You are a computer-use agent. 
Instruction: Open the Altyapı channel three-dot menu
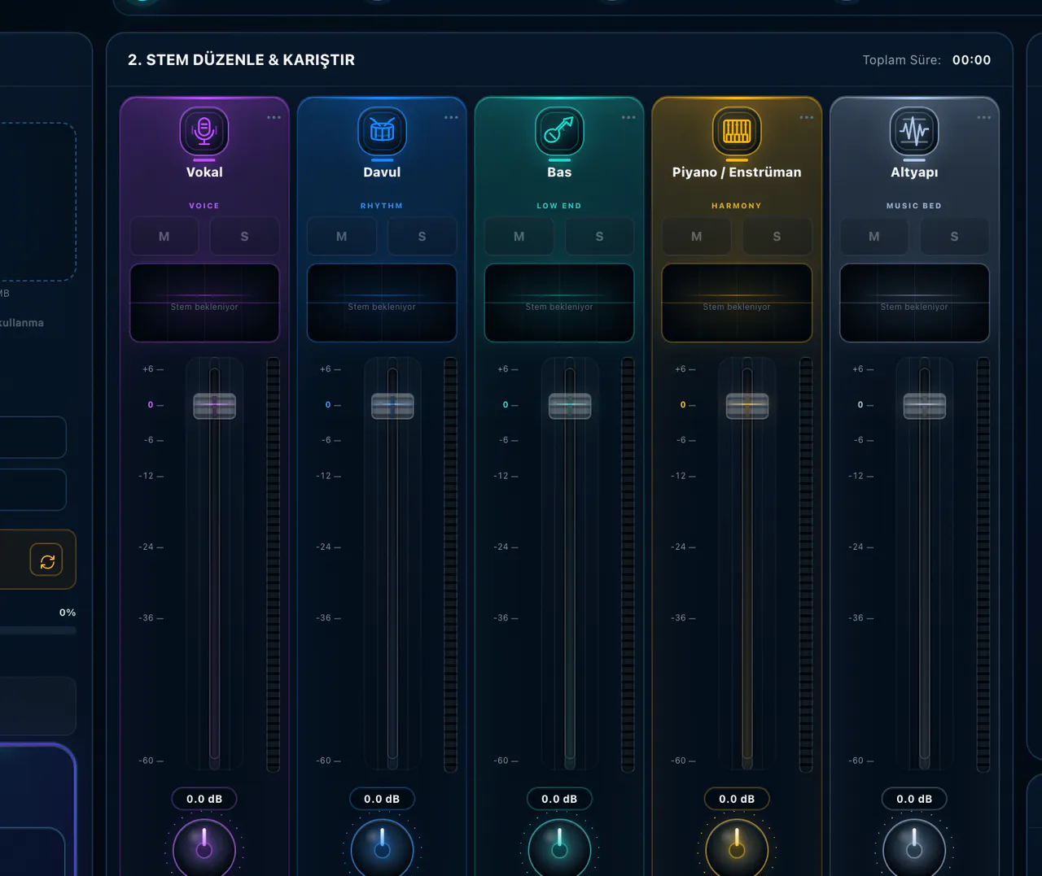(983, 118)
